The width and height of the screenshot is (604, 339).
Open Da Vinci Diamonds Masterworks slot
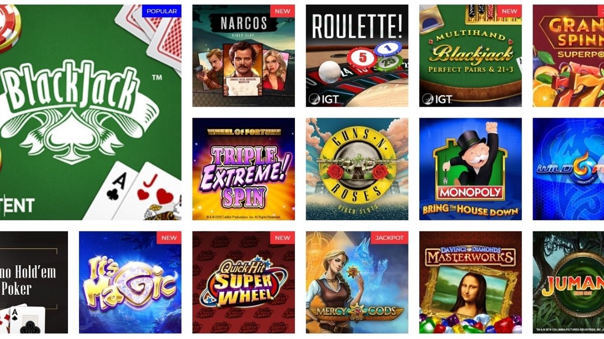(x=471, y=282)
